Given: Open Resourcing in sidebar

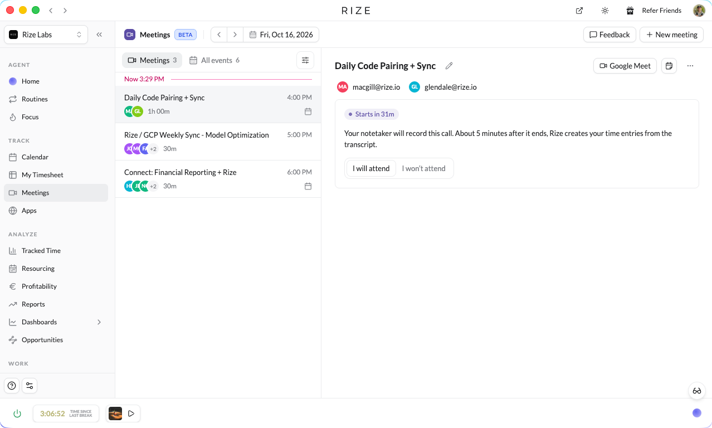Looking at the screenshot, I should point(56,269).
